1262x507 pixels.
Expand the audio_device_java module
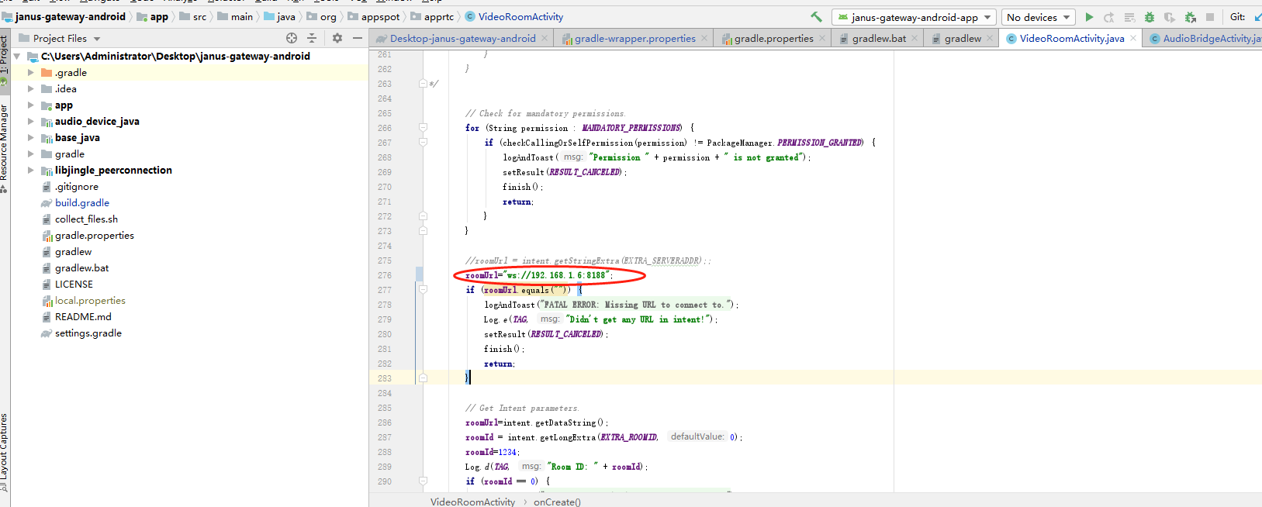(31, 121)
